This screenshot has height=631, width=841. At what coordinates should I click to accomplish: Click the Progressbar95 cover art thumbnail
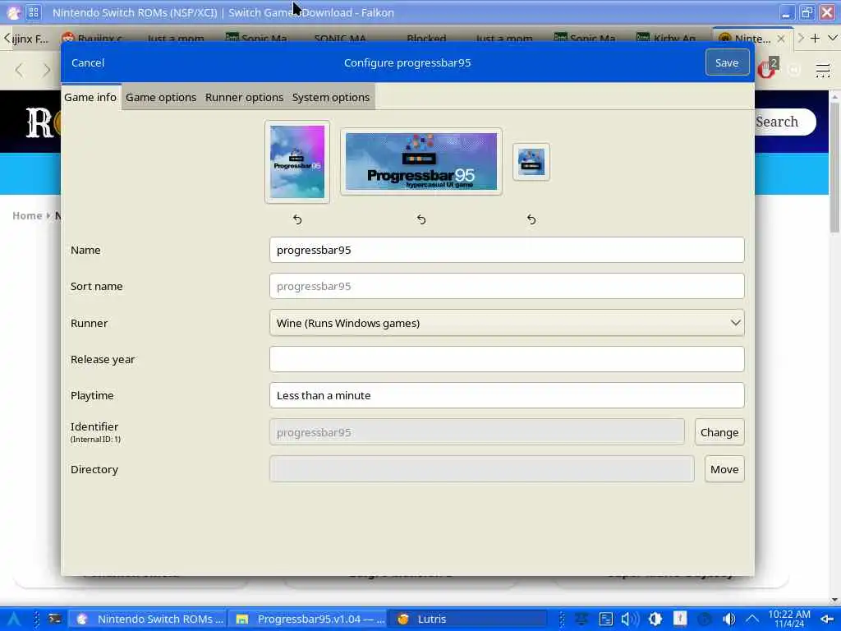click(297, 162)
